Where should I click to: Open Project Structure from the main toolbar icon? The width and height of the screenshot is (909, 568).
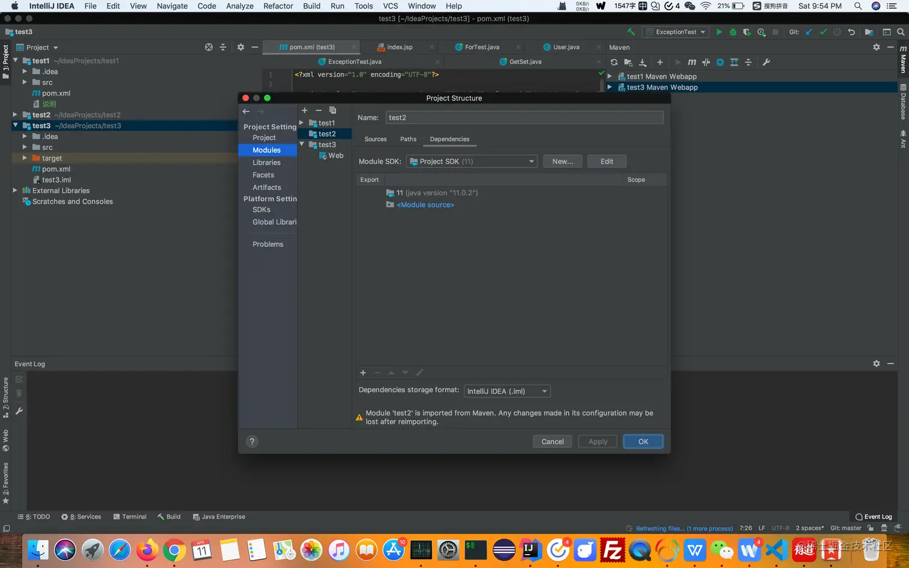pos(869,32)
